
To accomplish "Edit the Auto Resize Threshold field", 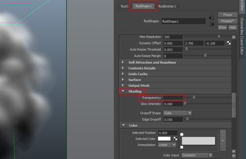I will click(173, 50).
